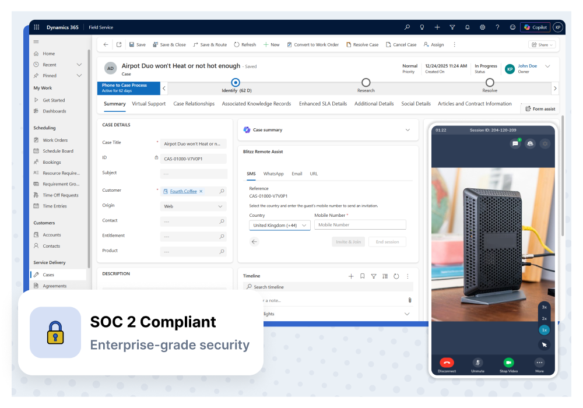Open the Country dropdown United Kingdom

280,225
